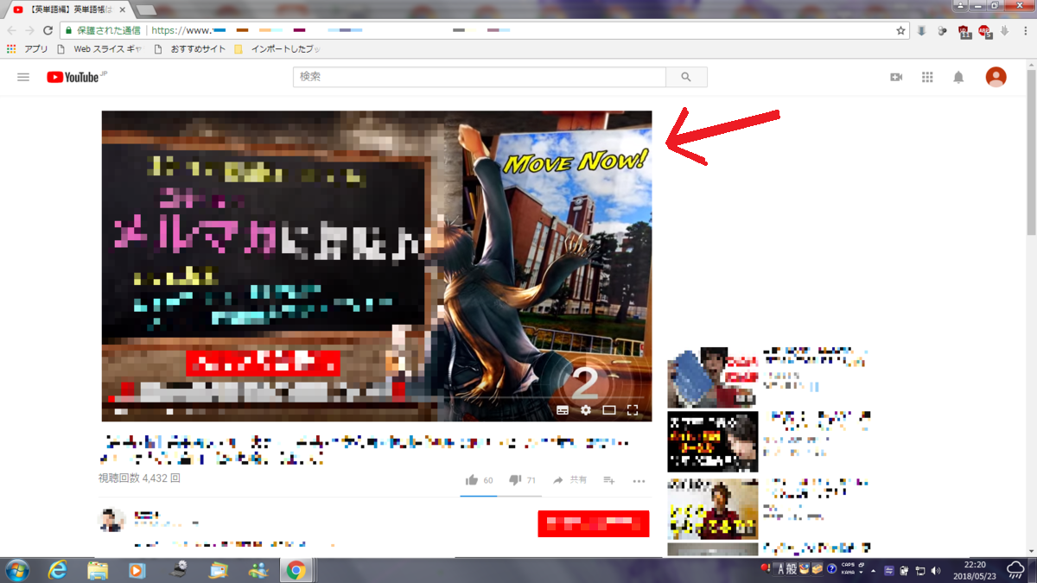
Task: Click the browser forward arrow
Action: point(31,30)
